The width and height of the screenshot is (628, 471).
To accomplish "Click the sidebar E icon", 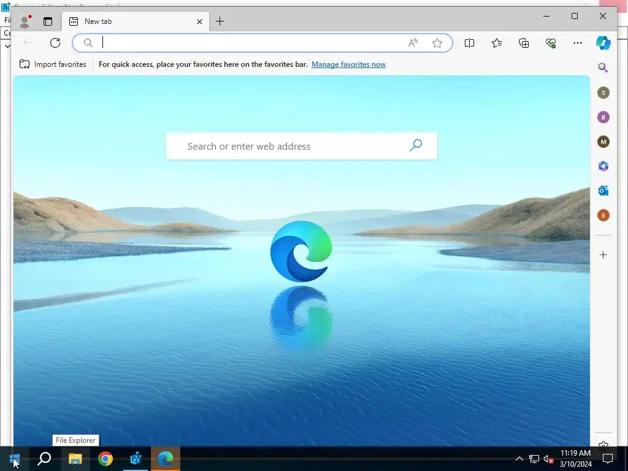I will coord(603,215).
